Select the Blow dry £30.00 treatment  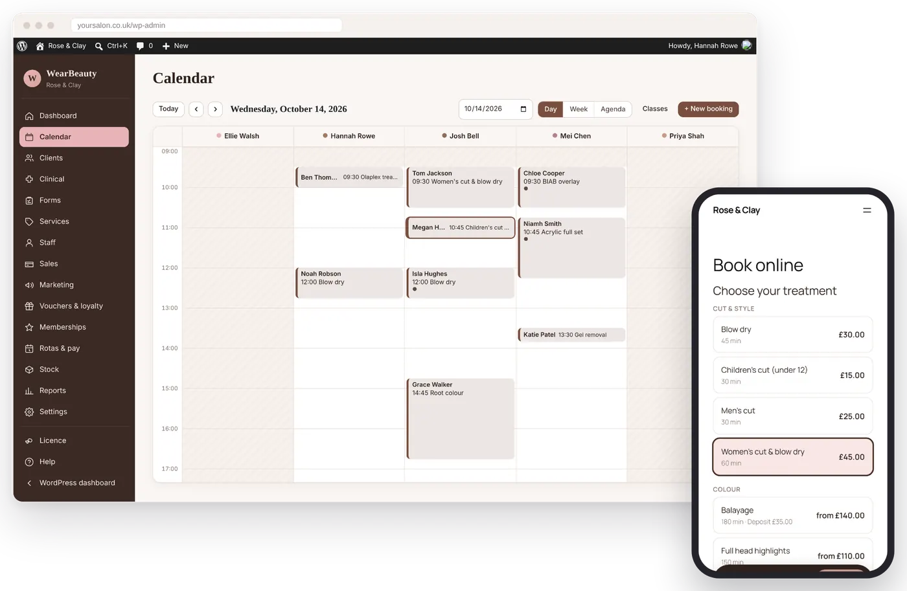coord(793,335)
